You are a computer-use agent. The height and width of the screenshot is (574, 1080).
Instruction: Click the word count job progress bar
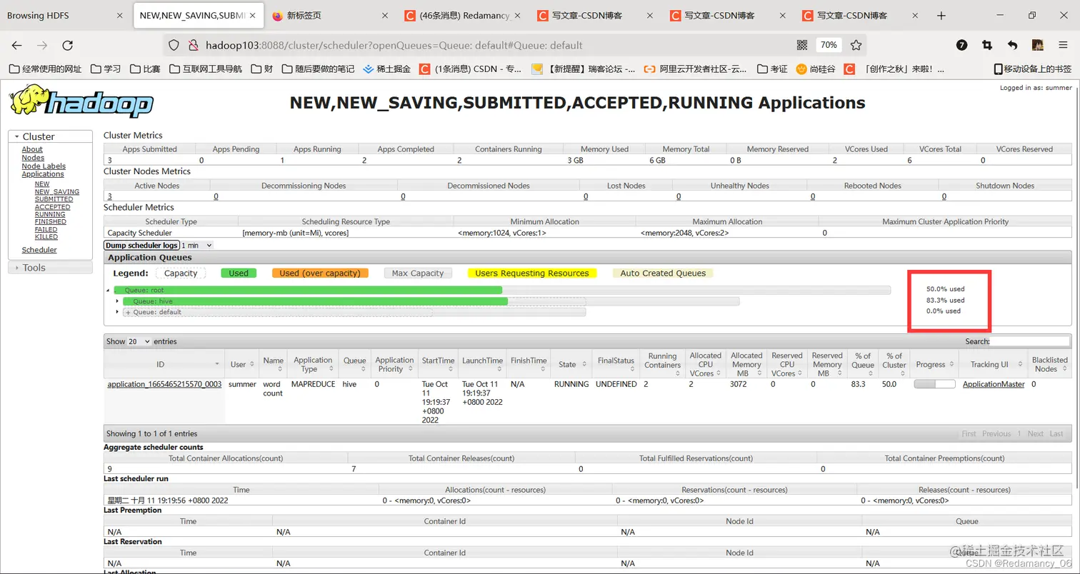click(934, 384)
